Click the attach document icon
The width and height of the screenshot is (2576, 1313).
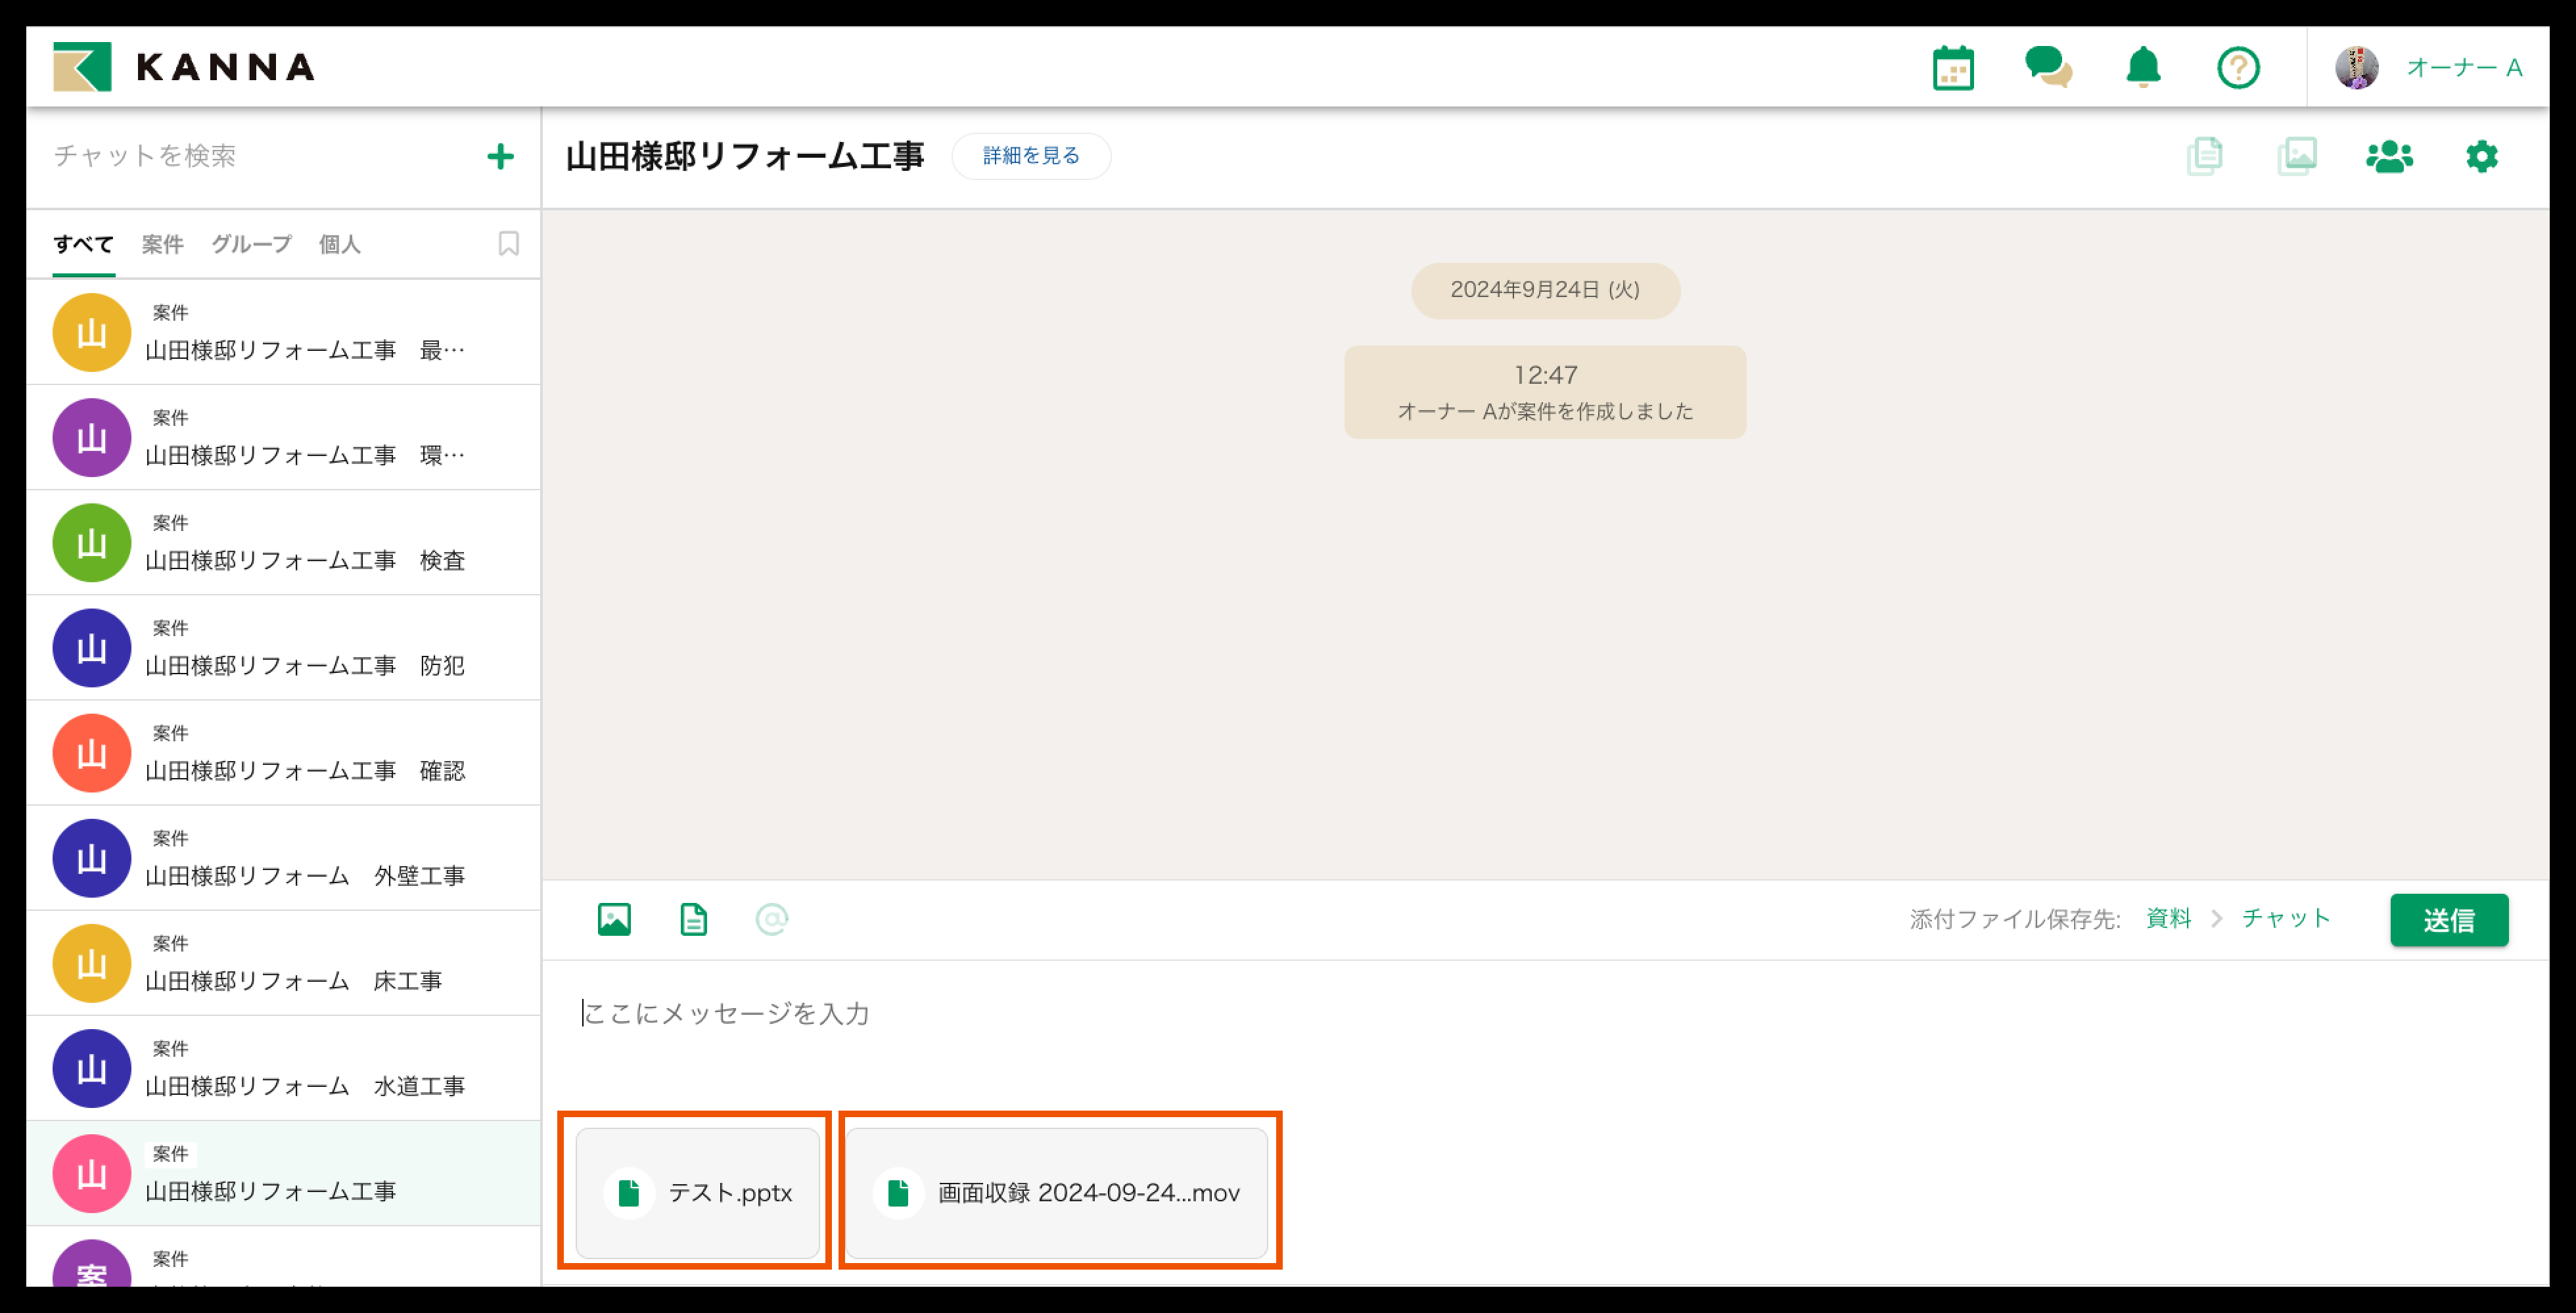tap(693, 919)
